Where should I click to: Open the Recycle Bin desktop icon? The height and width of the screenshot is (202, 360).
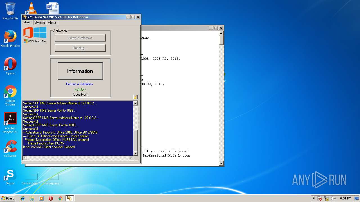[10, 11]
